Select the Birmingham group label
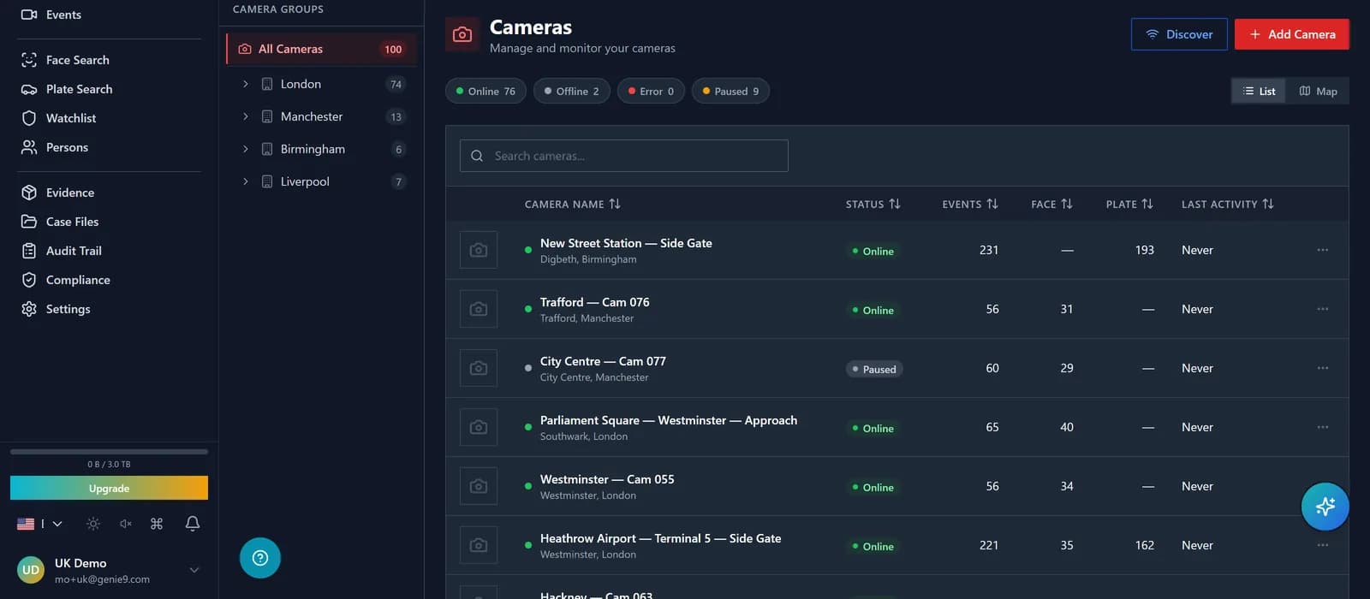This screenshot has height=599, width=1370. click(x=313, y=149)
